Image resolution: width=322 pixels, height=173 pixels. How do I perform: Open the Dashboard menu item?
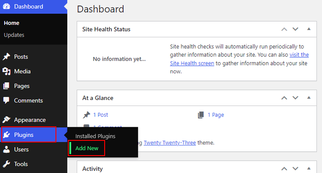(33, 7)
